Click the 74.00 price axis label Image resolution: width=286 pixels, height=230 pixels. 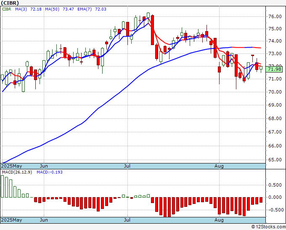[x=275, y=41]
